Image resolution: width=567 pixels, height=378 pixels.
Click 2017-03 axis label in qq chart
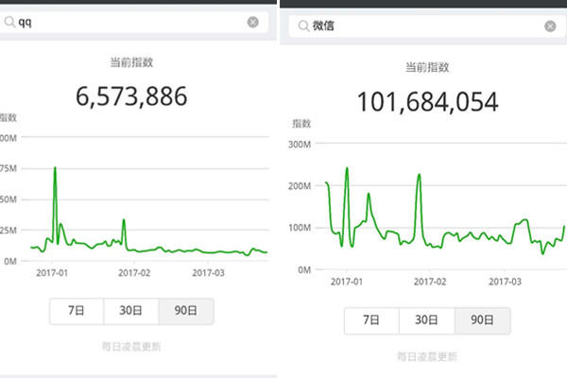pyautogui.click(x=208, y=273)
